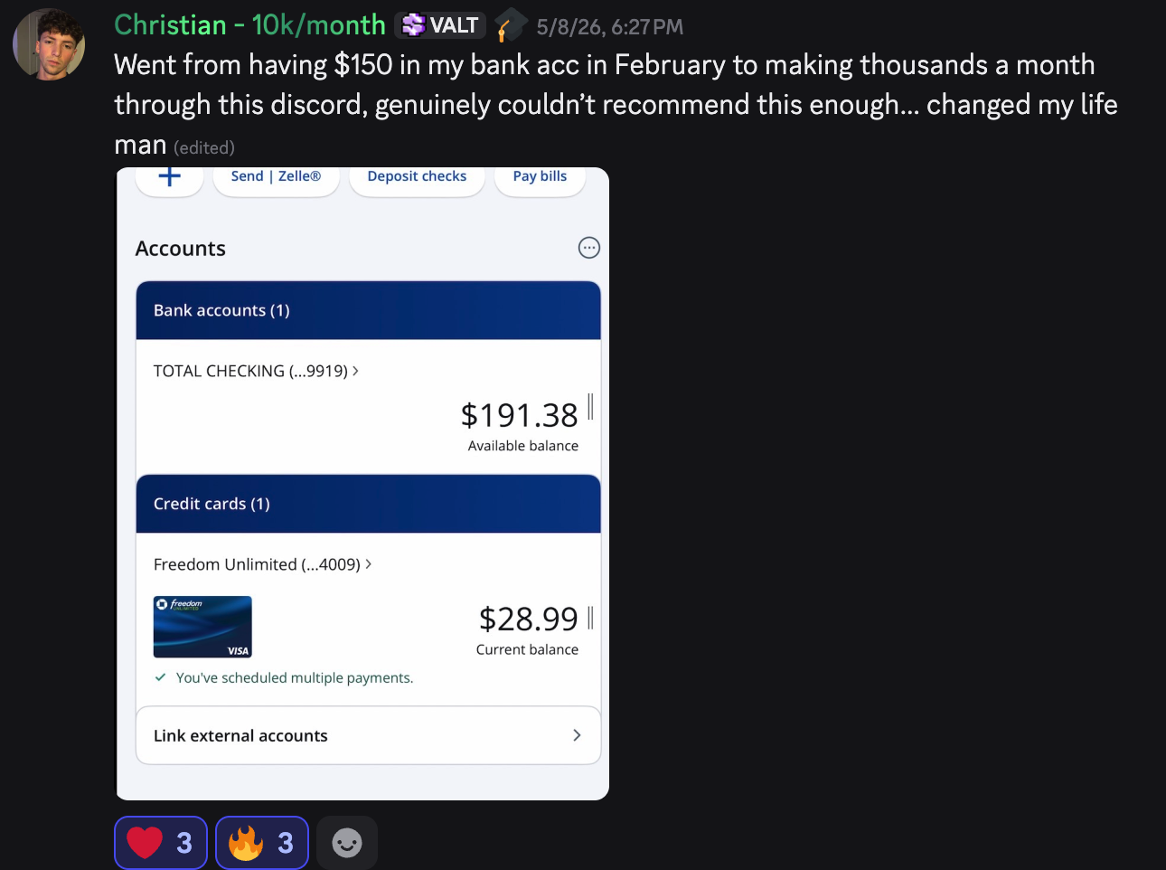Screen dimensions: 1166x870
Task: Click the username Christian - 10k/month
Action: click(x=249, y=24)
